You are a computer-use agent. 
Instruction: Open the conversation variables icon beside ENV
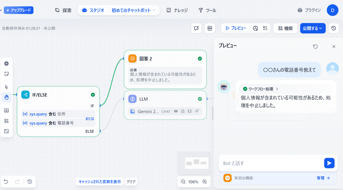click(196, 28)
